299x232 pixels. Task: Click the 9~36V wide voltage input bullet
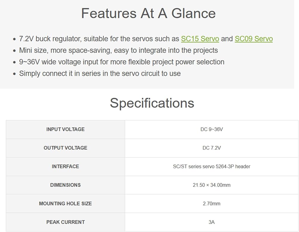pyautogui.click(x=122, y=62)
